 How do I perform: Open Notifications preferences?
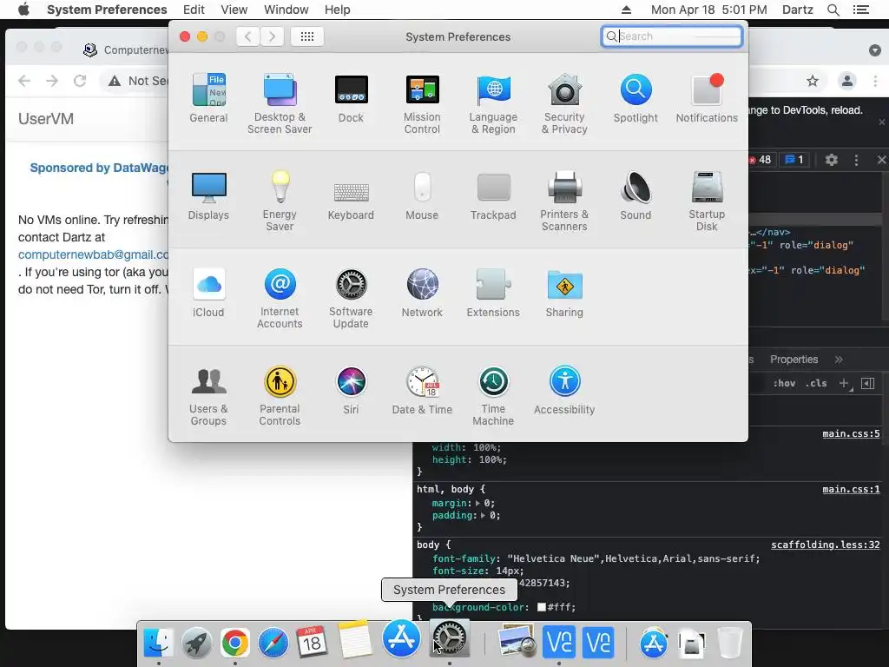point(707,98)
